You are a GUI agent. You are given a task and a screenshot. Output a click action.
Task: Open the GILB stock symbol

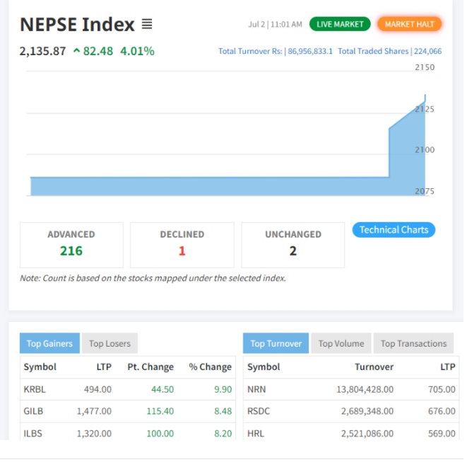click(33, 411)
